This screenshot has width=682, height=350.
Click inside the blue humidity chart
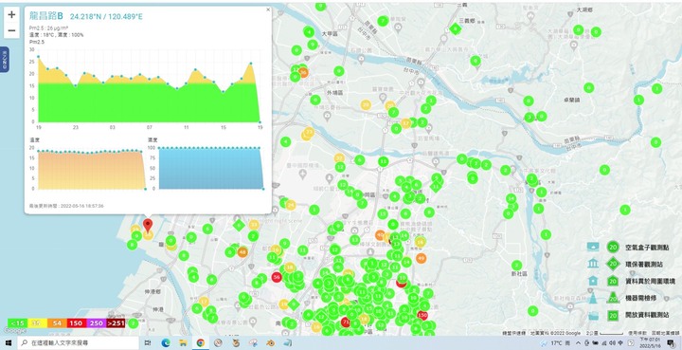(x=211, y=169)
